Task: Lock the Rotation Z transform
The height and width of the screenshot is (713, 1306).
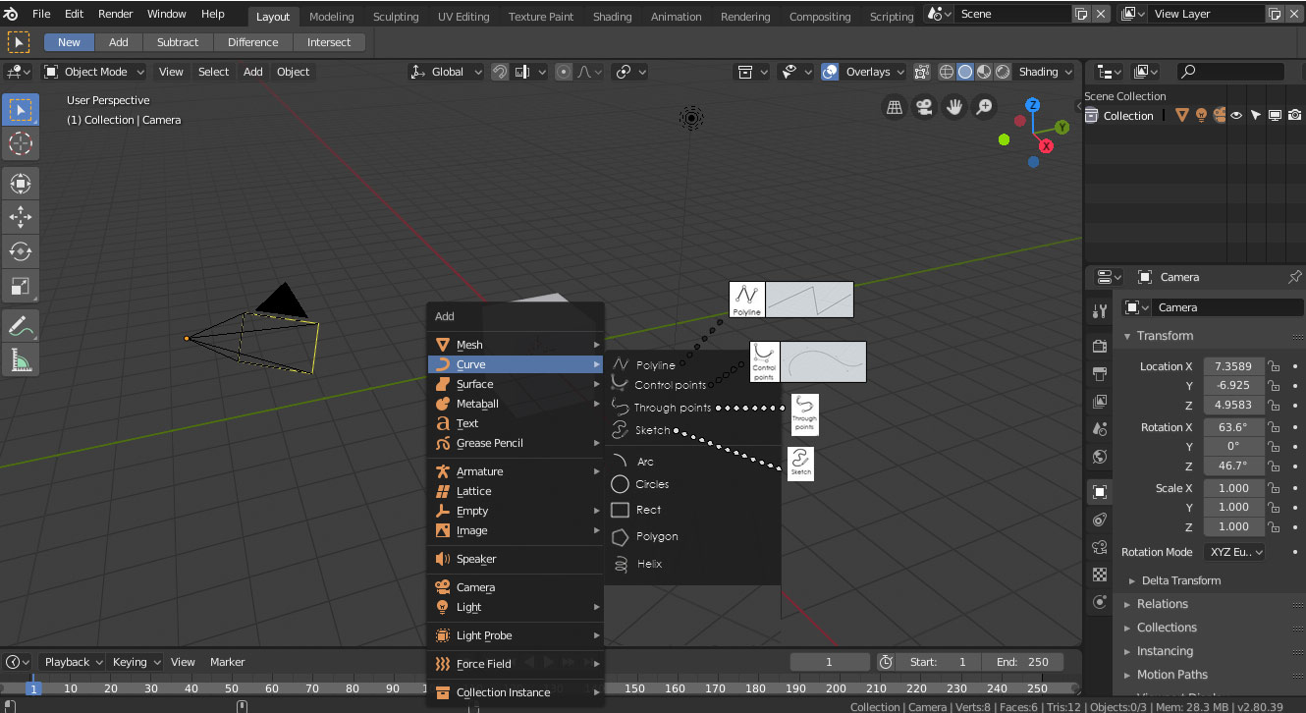Action: 1274,466
